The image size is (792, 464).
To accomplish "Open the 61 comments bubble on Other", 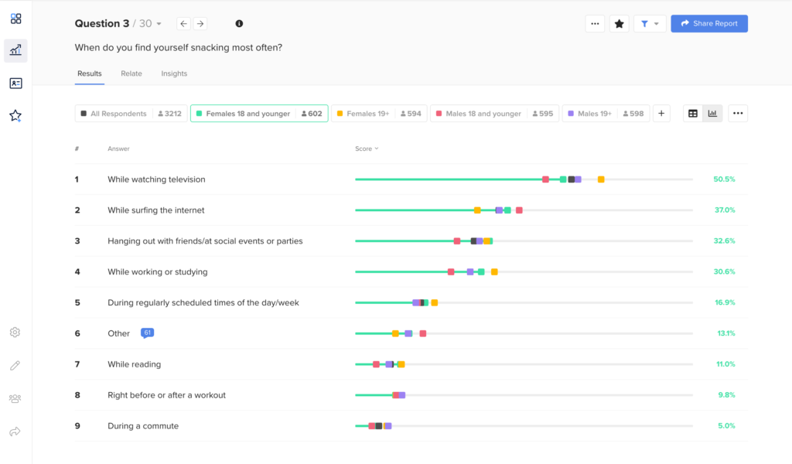I will tap(147, 333).
